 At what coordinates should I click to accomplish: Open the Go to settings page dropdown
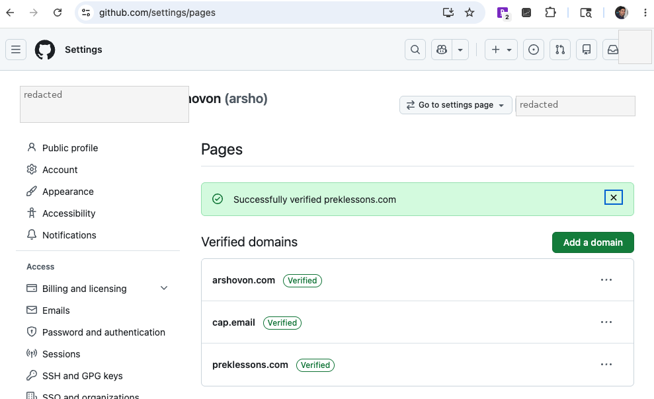456,105
